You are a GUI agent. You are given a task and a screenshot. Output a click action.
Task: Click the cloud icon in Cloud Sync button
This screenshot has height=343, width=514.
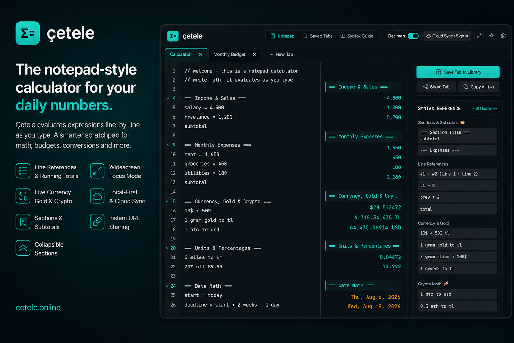coord(429,36)
